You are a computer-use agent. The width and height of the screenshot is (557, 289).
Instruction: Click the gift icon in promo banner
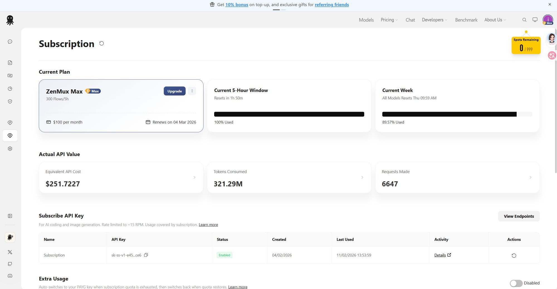[212, 4]
